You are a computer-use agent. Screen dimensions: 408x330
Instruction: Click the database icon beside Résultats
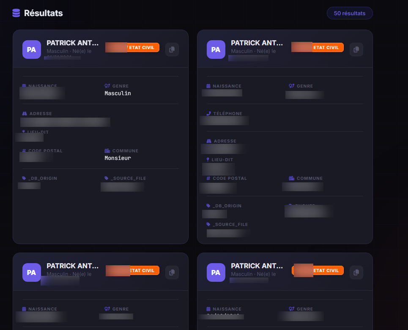pyautogui.click(x=16, y=13)
